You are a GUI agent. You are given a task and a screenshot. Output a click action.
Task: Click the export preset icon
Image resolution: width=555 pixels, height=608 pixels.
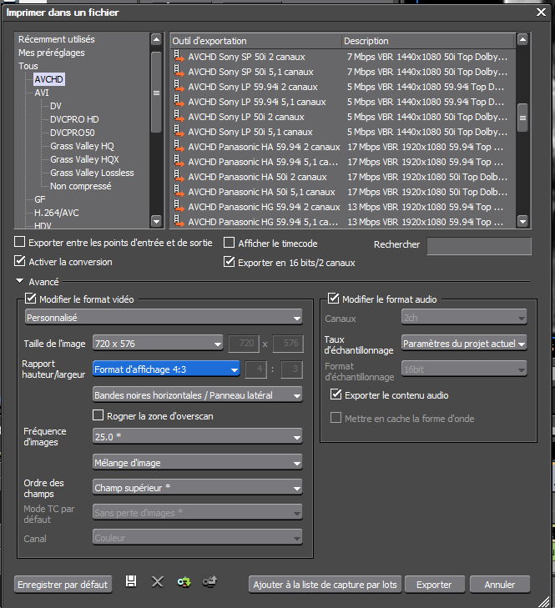[210, 581]
